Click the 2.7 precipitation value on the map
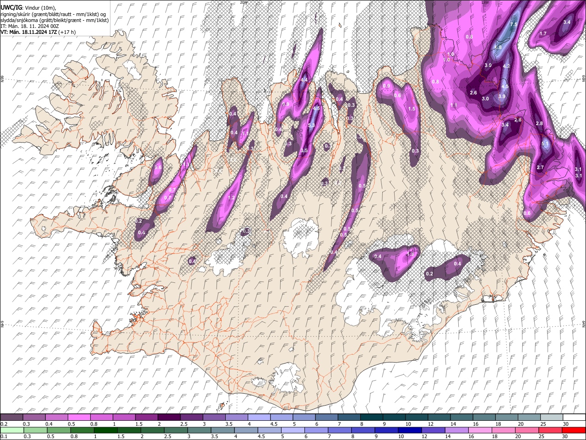 (x=540, y=167)
